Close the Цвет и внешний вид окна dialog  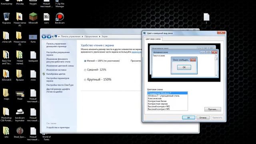221,33
